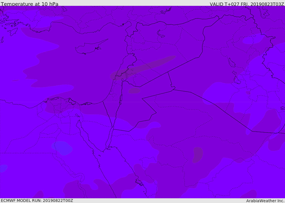
Task: Click the 'Temperature at 10 hPa' title
Action: click(x=30, y=4)
